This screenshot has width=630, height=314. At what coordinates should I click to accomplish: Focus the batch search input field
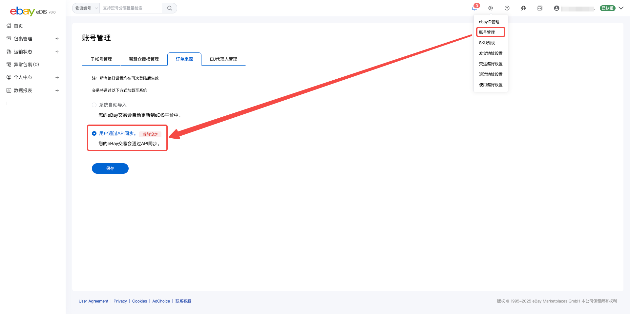(x=131, y=8)
